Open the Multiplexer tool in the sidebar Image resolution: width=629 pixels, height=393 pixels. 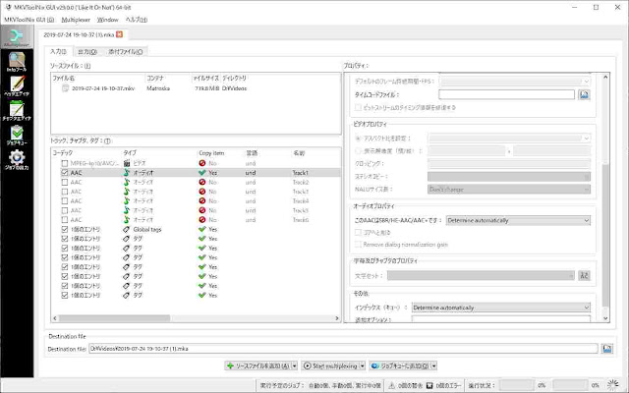pyautogui.click(x=17, y=37)
